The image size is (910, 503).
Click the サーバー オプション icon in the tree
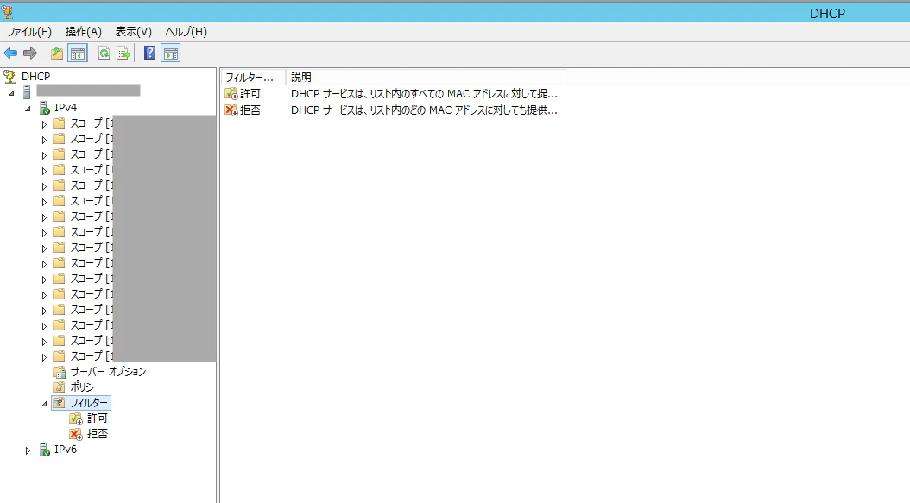(x=60, y=372)
